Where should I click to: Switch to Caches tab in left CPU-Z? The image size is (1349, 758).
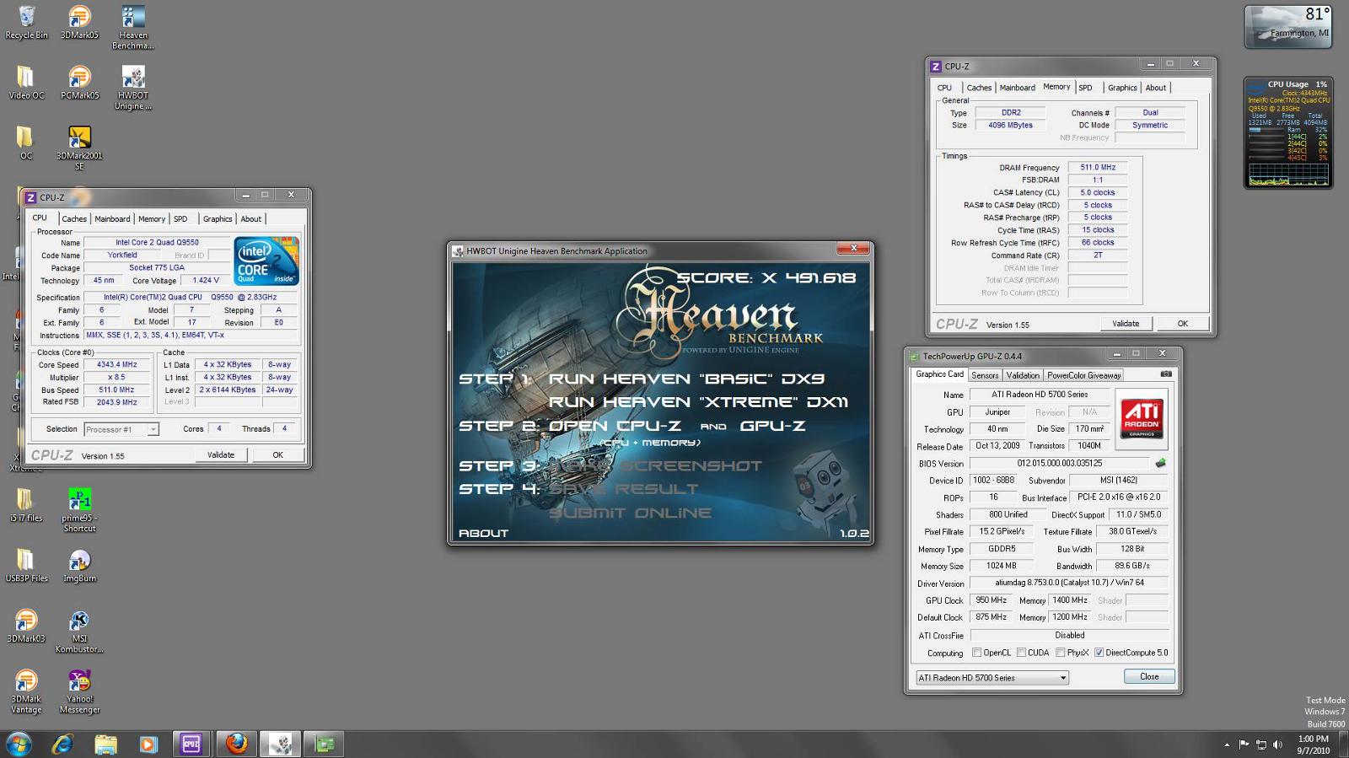tap(74, 219)
